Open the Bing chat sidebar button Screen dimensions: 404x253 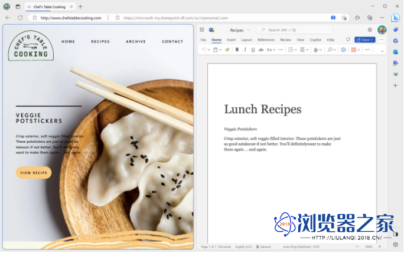tap(395, 18)
